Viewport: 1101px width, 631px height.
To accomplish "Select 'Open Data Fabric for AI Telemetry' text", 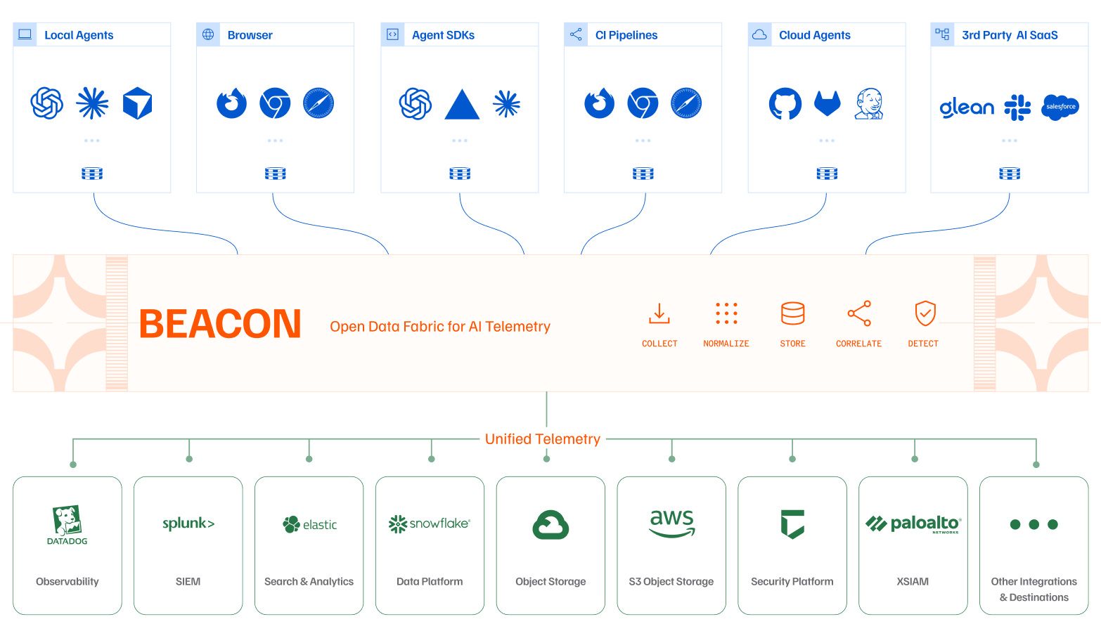I will [440, 326].
